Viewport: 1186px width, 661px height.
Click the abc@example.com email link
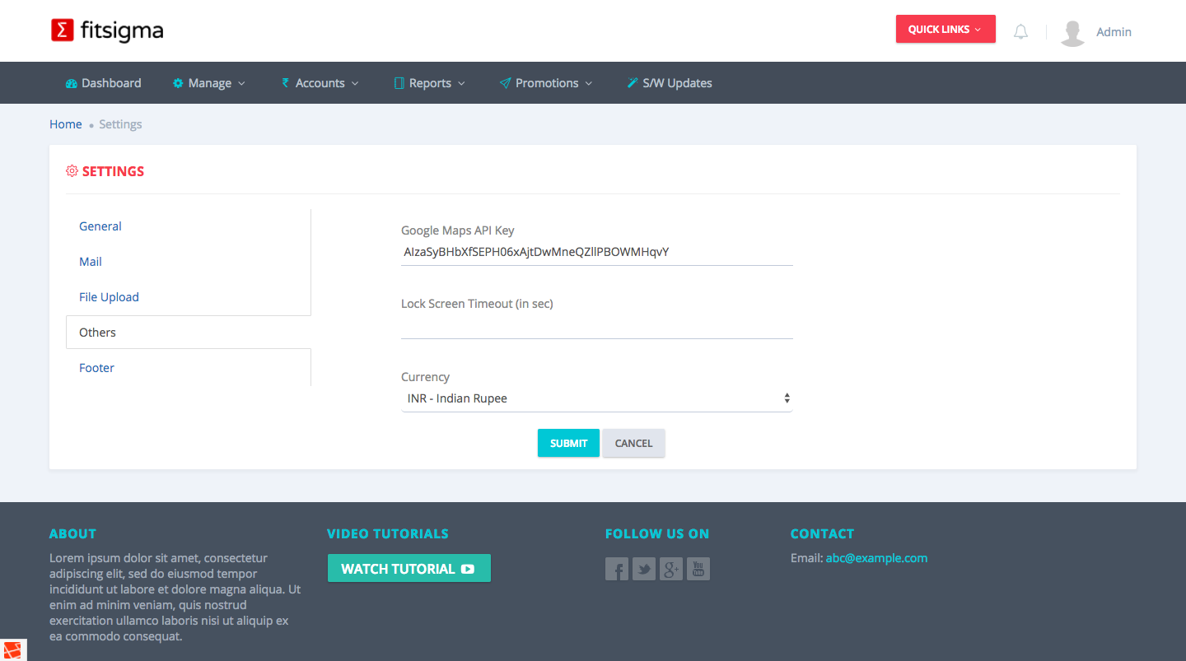tap(876, 558)
